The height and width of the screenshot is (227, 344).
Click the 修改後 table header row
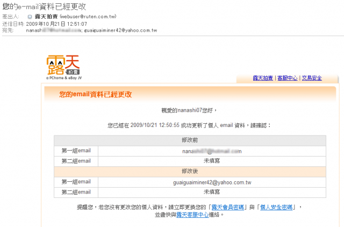(x=190, y=172)
